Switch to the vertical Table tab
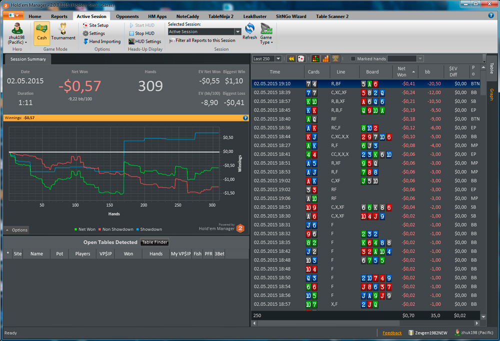 tap(491, 68)
